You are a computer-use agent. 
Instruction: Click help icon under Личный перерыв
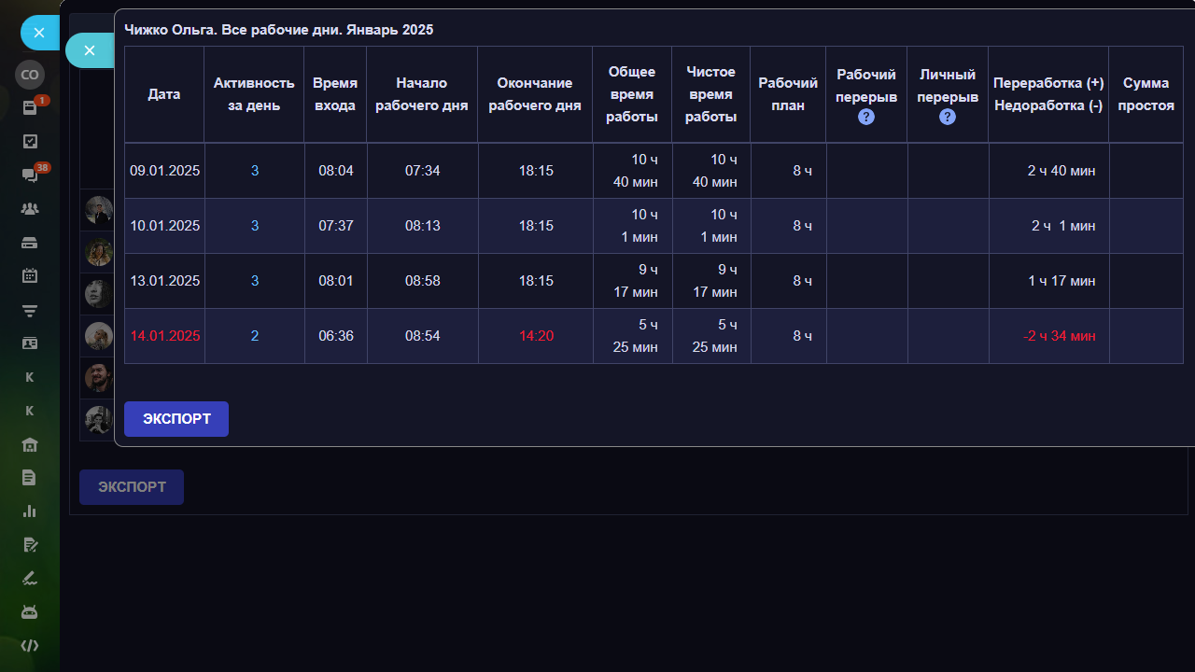tap(948, 117)
